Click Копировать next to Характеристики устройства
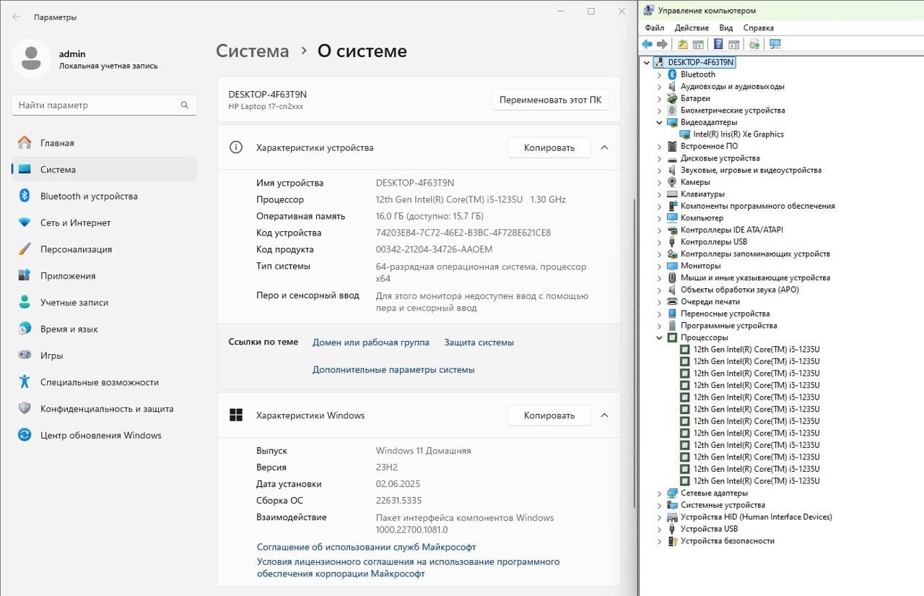 pyautogui.click(x=549, y=147)
